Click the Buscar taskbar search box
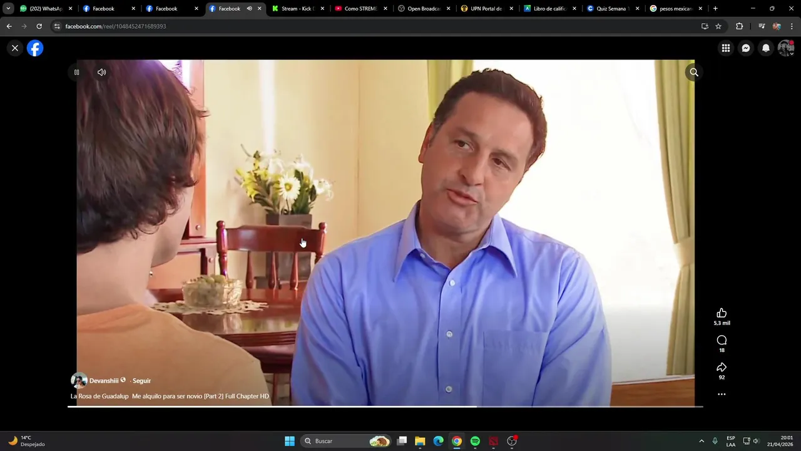 347,441
